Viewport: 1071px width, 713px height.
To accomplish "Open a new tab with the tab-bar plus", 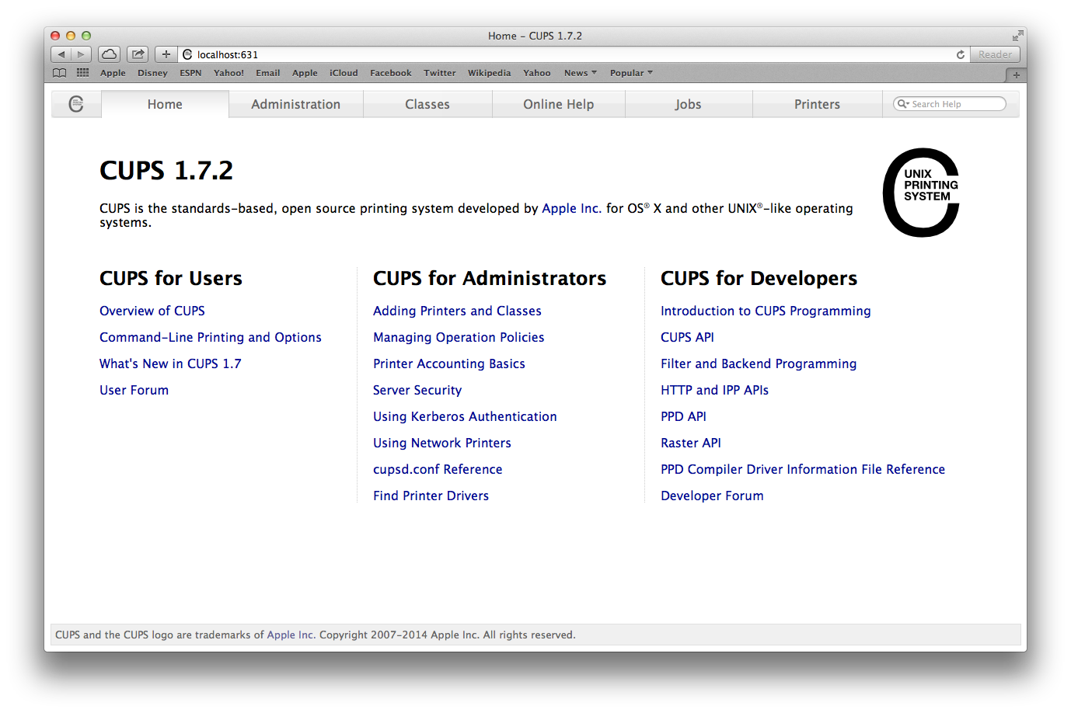I will [x=1016, y=75].
